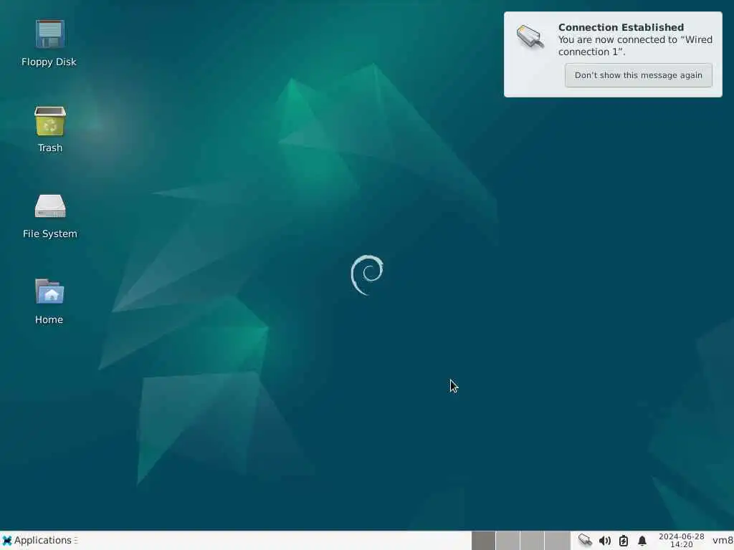Click the "File System" label text
The width and height of the screenshot is (734, 550).
click(49, 233)
